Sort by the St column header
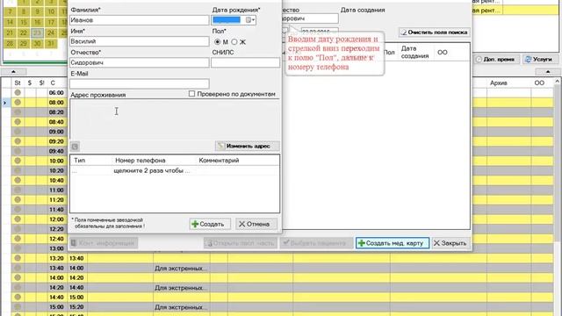Screen dimensions: 562x316 pos(18,83)
